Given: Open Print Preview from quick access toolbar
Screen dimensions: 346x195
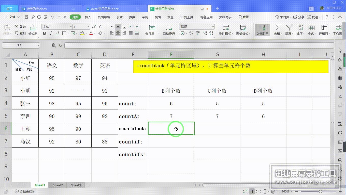Looking at the screenshot, I should pyautogui.click(x=46, y=17).
